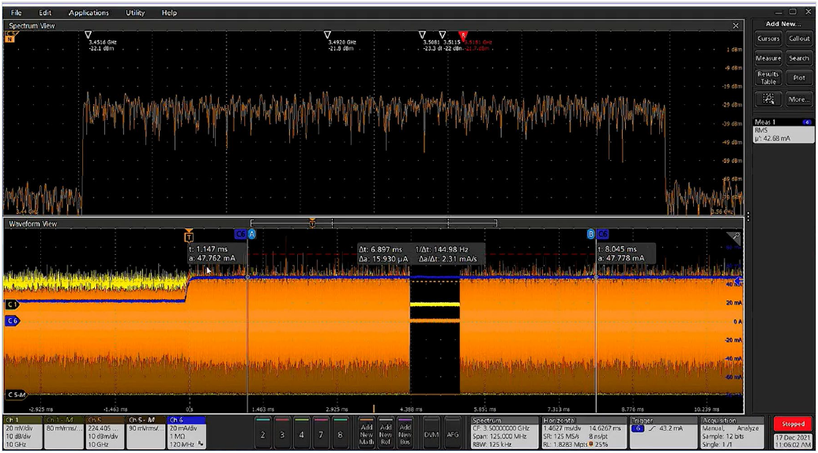Click the zoom box icon

tap(768, 99)
